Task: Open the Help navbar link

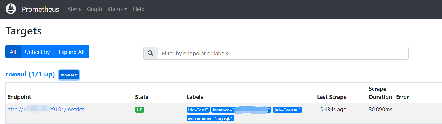Action: [x=139, y=9]
